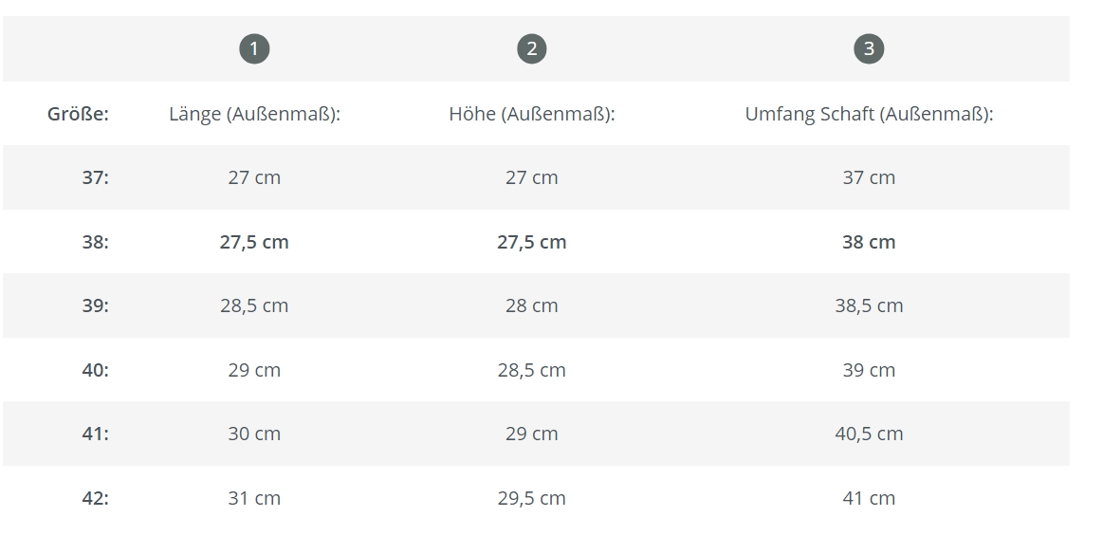The width and height of the screenshot is (1103, 536).
Task: Select the size 41 row label
Action: click(95, 434)
